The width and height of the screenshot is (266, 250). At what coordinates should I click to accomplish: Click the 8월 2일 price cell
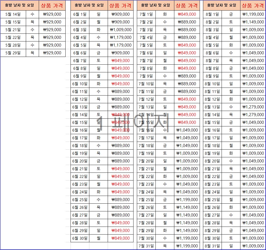253,22
